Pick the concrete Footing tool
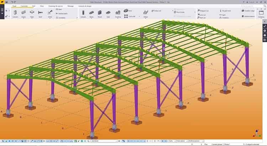Image resolution: width=267 pixels, height=146 pixels. [x=117, y=13]
